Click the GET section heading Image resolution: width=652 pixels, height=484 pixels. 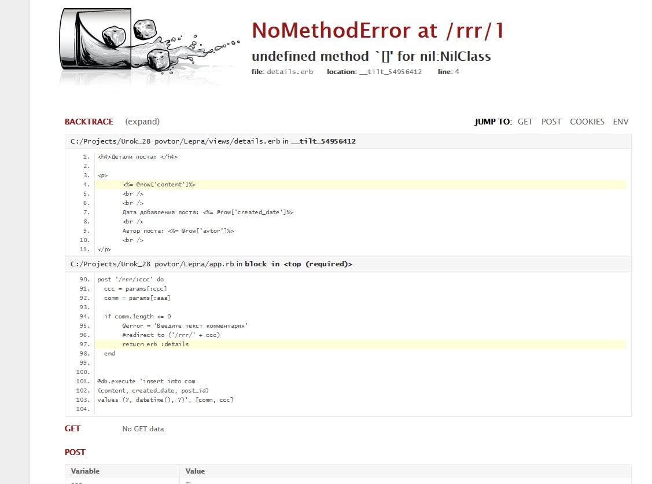(72, 428)
